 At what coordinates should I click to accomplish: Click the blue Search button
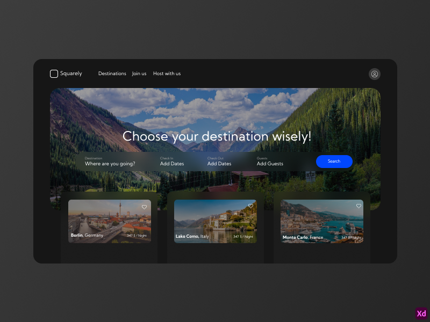334,161
